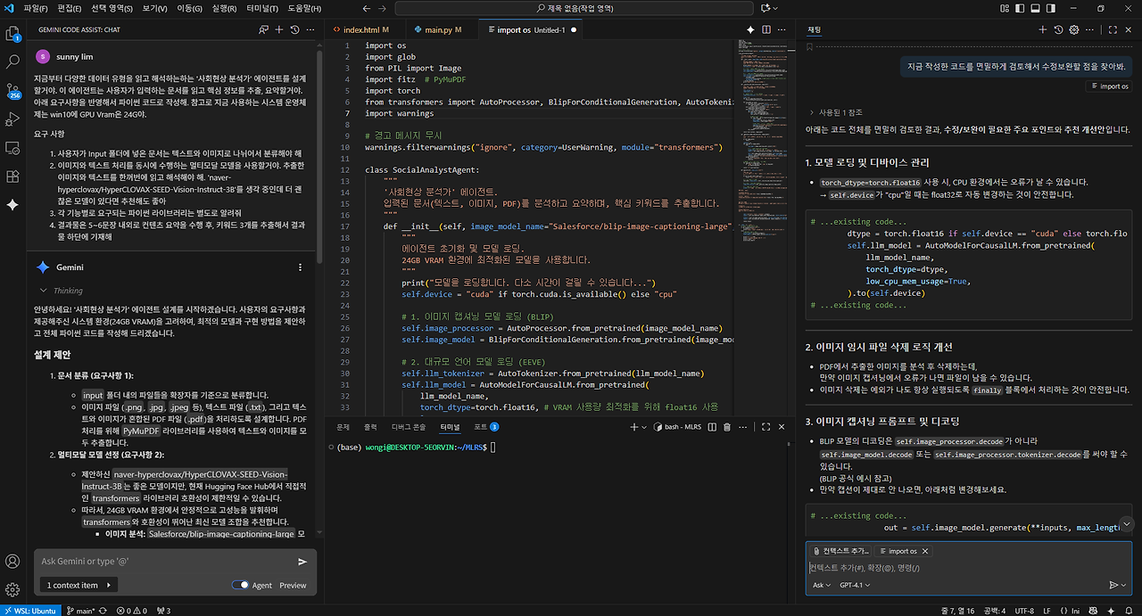Viewport: 1142px width, 616px height.
Task: Open Gemini Code Assist sparkle icon in sidebar
Action: pyautogui.click(x=12, y=205)
